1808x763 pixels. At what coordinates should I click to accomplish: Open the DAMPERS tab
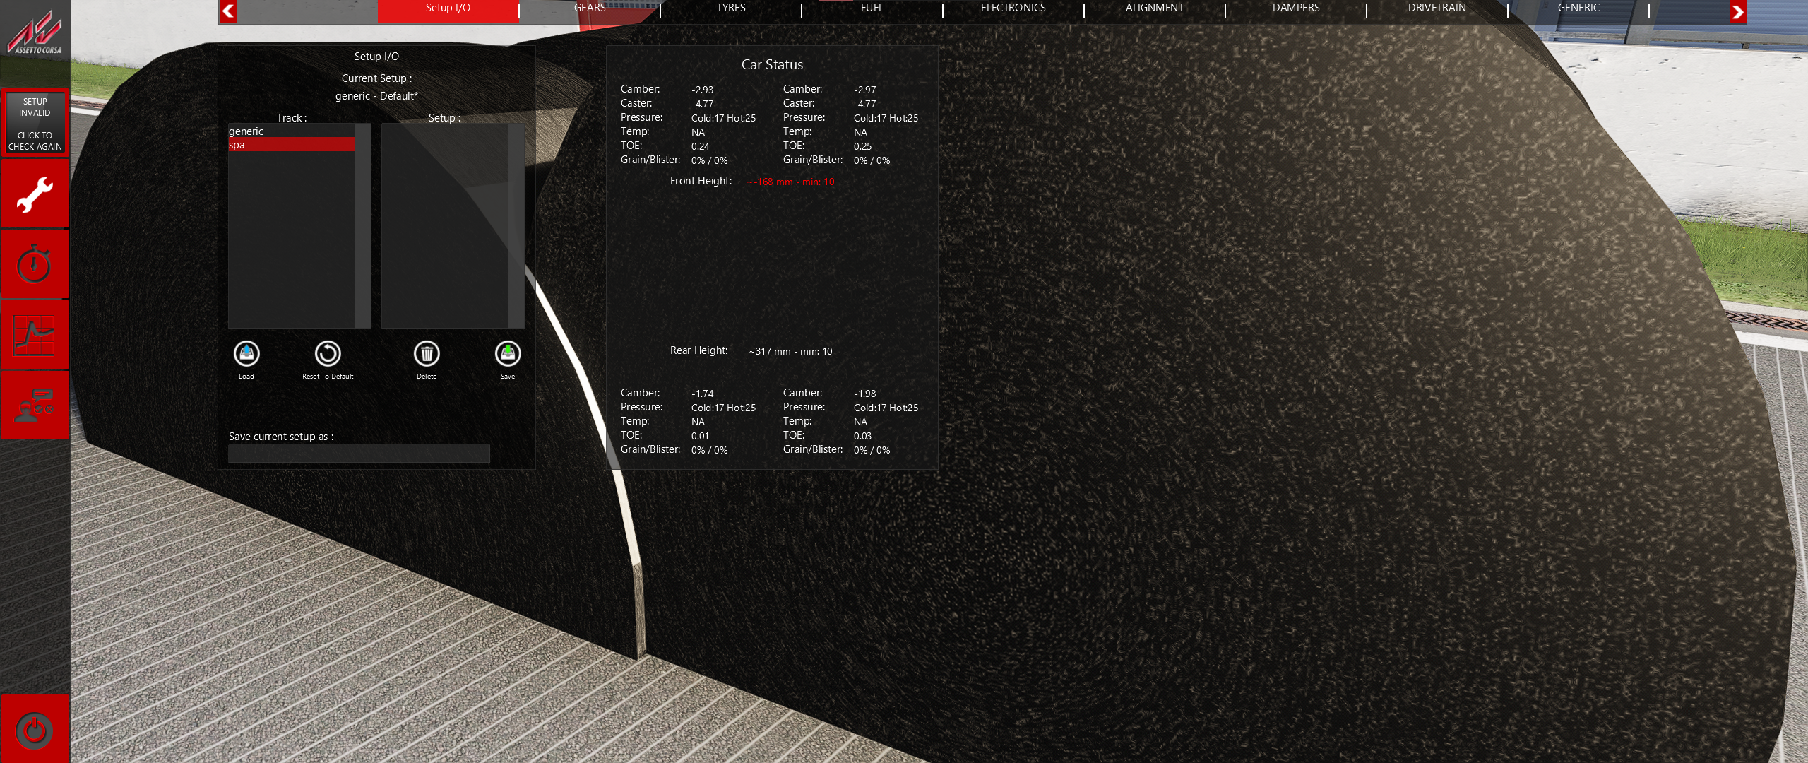click(1296, 8)
